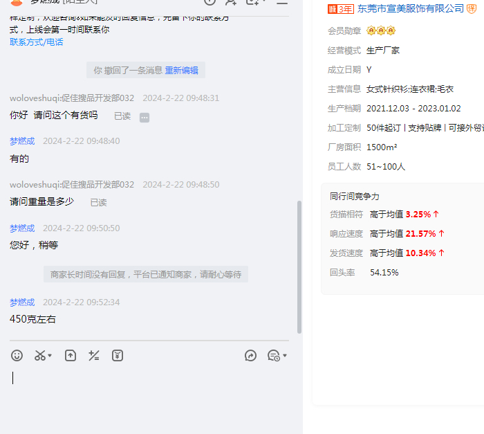Click the 梦燃成 sender name above 450克左右
The height and width of the screenshot is (434, 484).
point(22,302)
